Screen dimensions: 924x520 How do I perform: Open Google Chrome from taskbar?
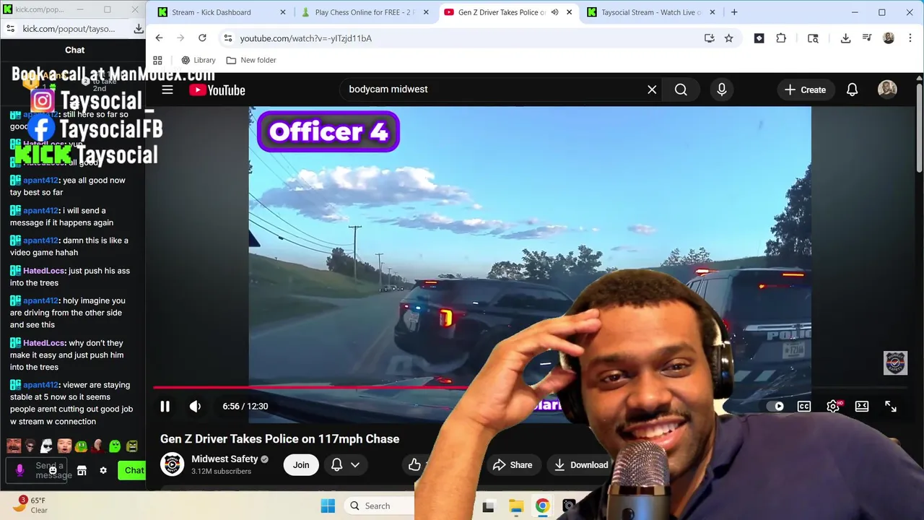542,506
